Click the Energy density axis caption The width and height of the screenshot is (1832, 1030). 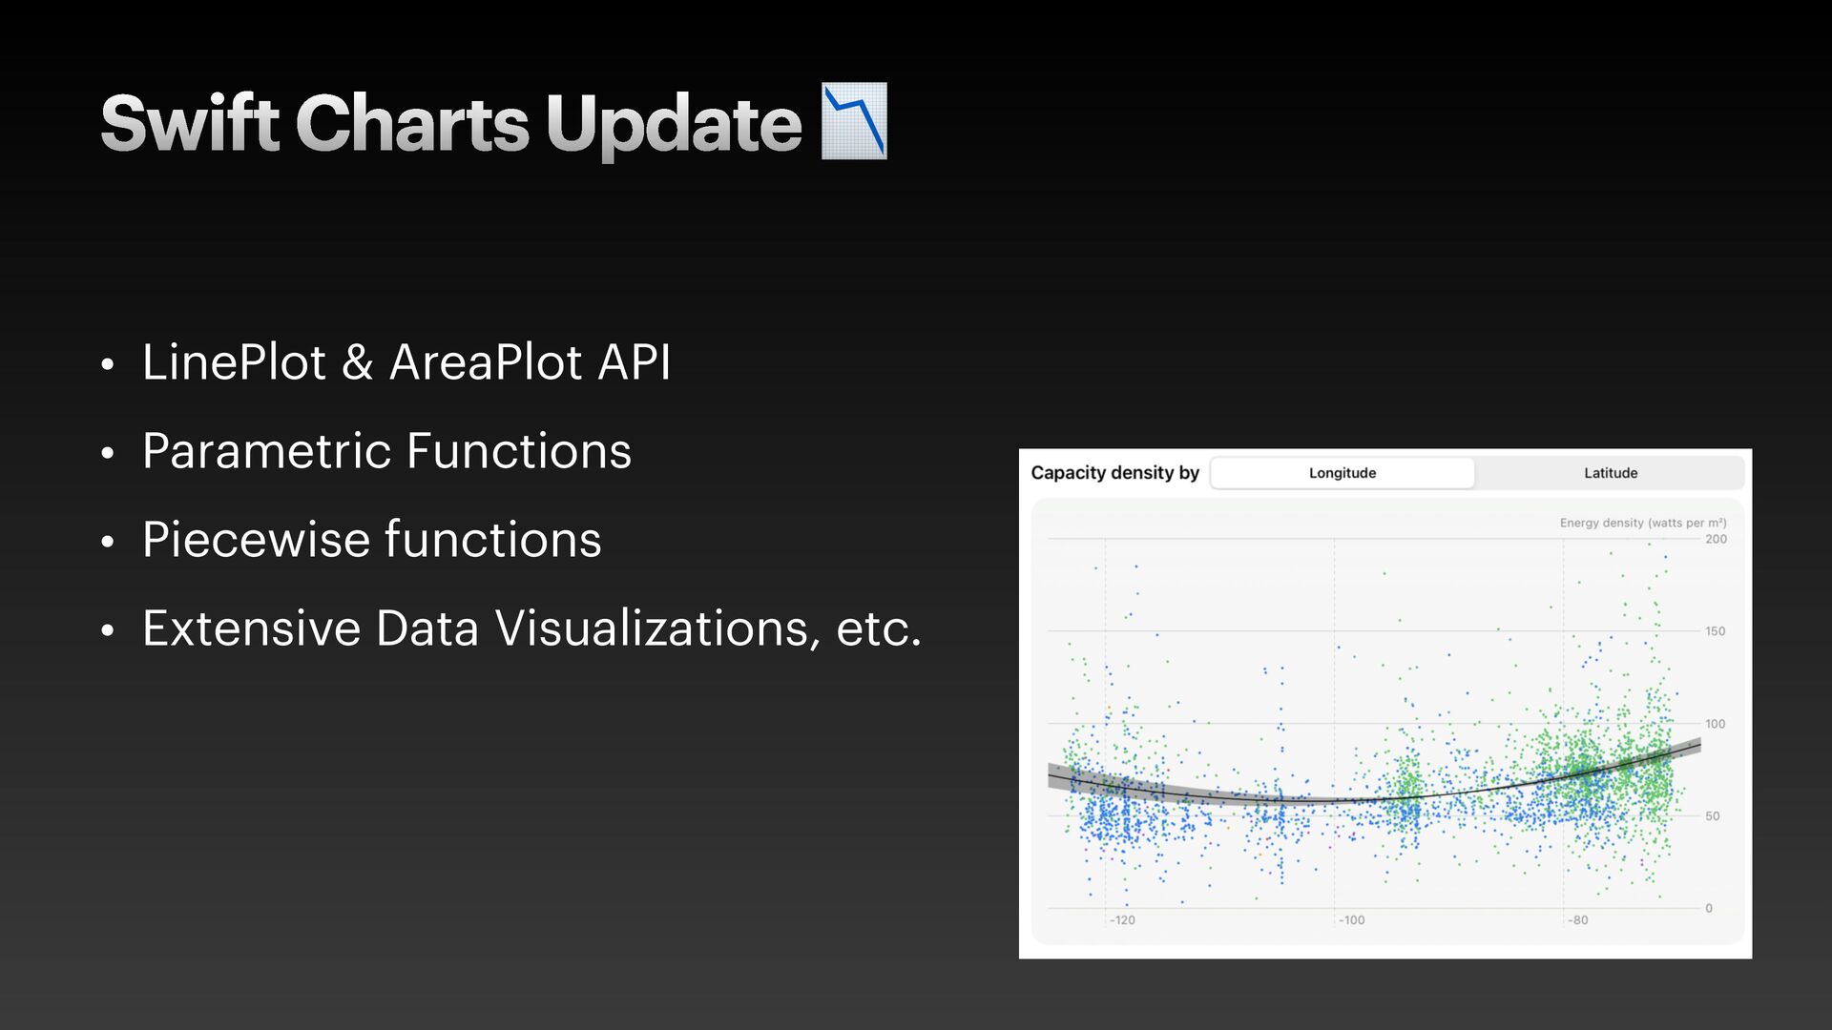tap(1643, 523)
